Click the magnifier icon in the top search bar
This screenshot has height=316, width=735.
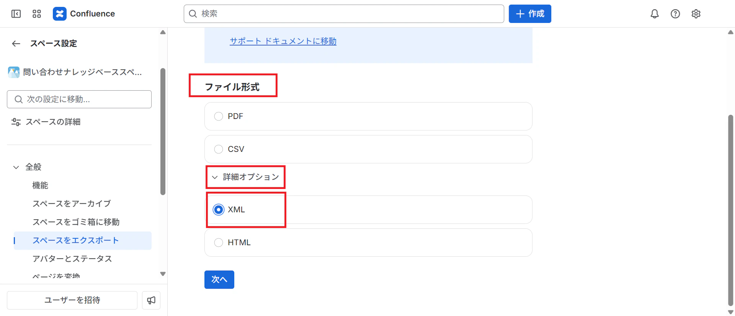coord(193,14)
